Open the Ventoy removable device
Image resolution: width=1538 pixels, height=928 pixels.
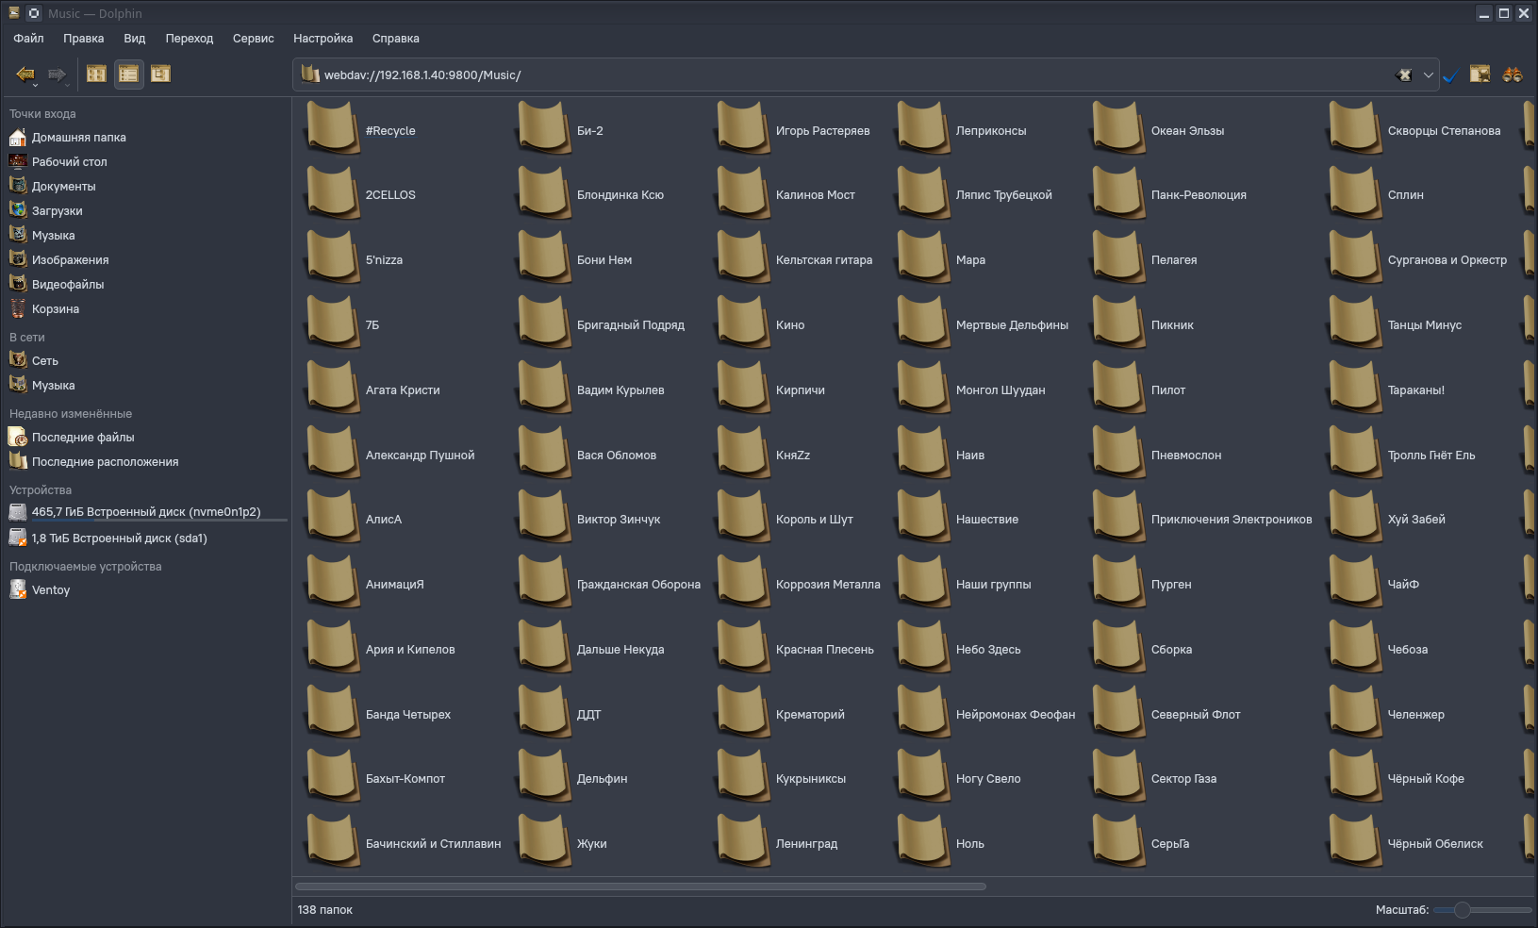(50, 590)
